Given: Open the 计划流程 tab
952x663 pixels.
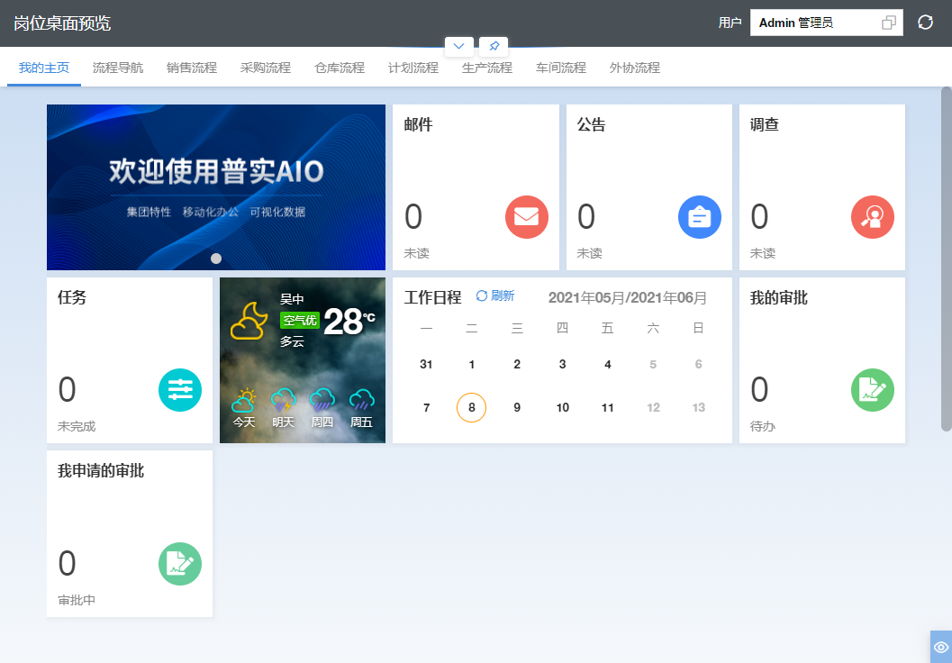Looking at the screenshot, I should pos(413,68).
